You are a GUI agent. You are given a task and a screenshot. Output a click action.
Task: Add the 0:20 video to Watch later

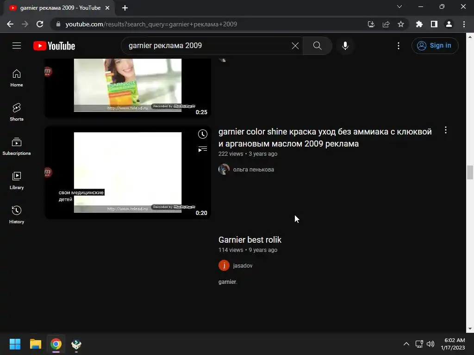pos(203,134)
